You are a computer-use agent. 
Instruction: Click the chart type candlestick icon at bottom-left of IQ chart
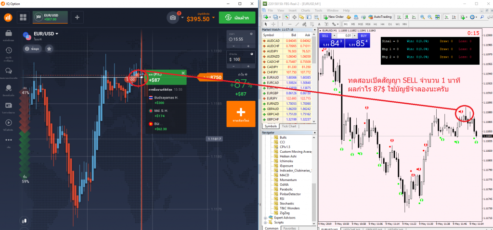tap(24, 221)
